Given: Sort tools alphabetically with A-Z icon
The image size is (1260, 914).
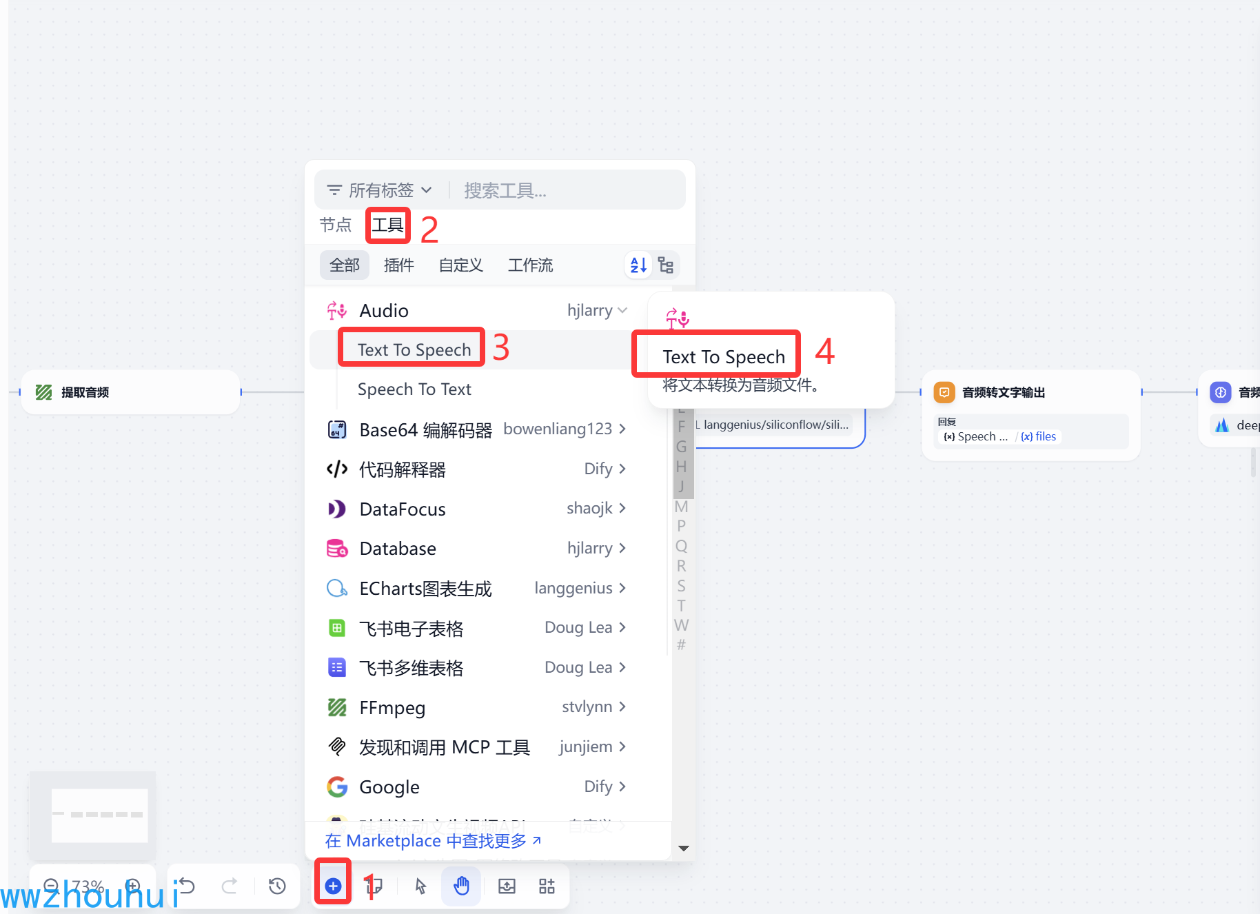Looking at the screenshot, I should tap(638, 265).
